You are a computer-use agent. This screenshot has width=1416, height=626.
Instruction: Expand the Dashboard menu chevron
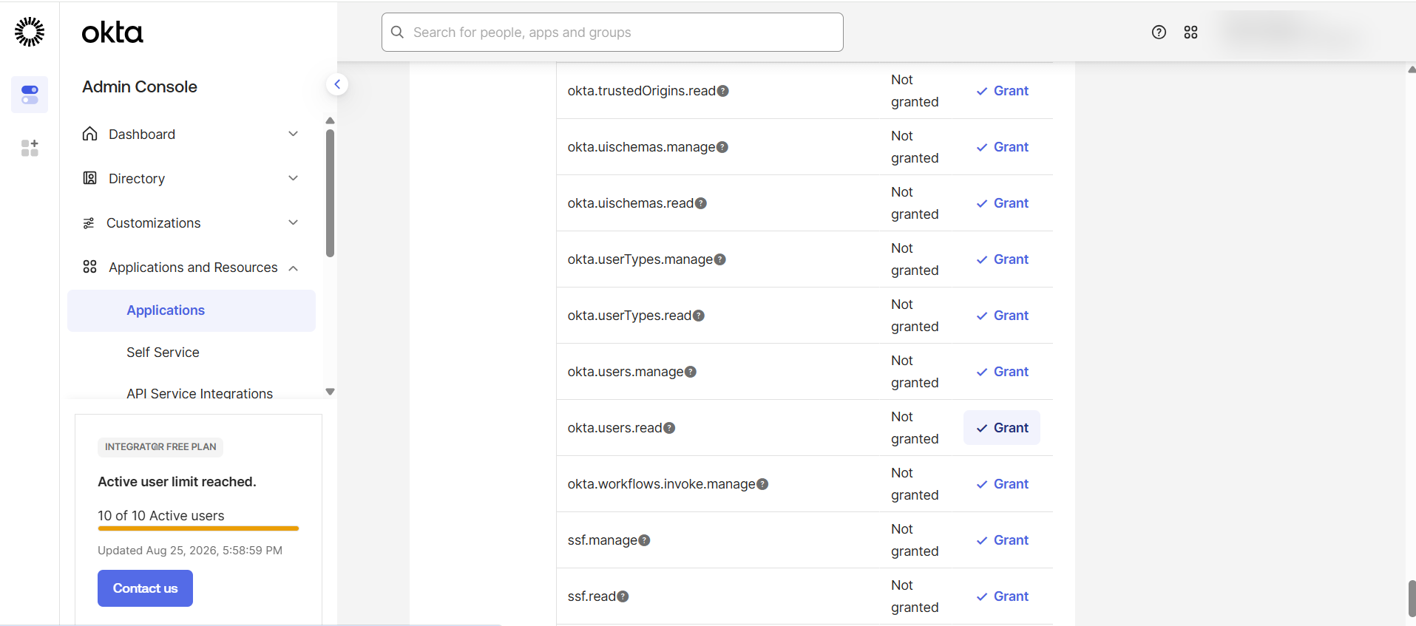tap(294, 134)
